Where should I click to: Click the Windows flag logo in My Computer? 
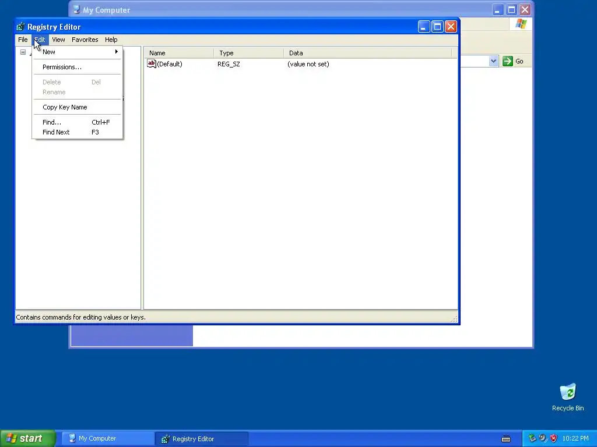click(521, 24)
